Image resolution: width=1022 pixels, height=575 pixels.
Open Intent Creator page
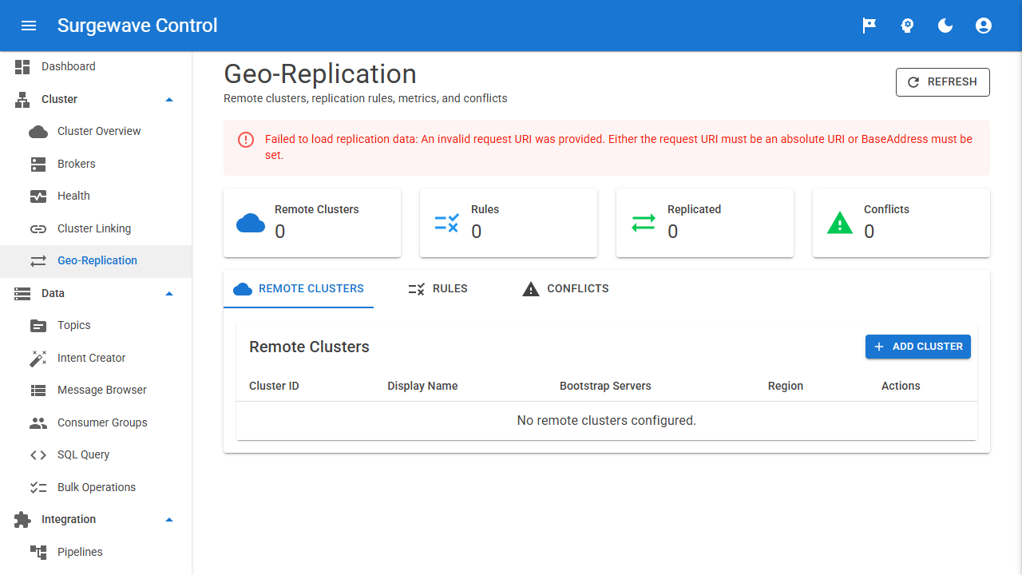point(96,358)
